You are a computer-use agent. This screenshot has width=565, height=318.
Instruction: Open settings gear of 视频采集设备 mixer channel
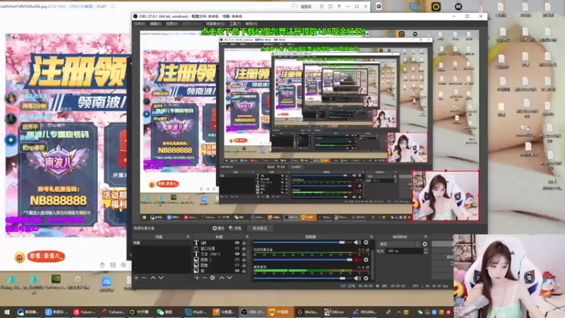click(x=366, y=260)
